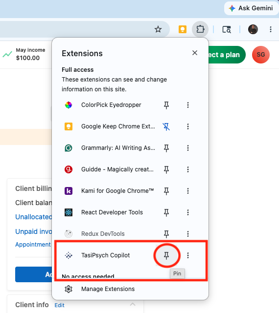Click the React Developer Tools icon
The image size is (279, 313).
pos(69,212)
